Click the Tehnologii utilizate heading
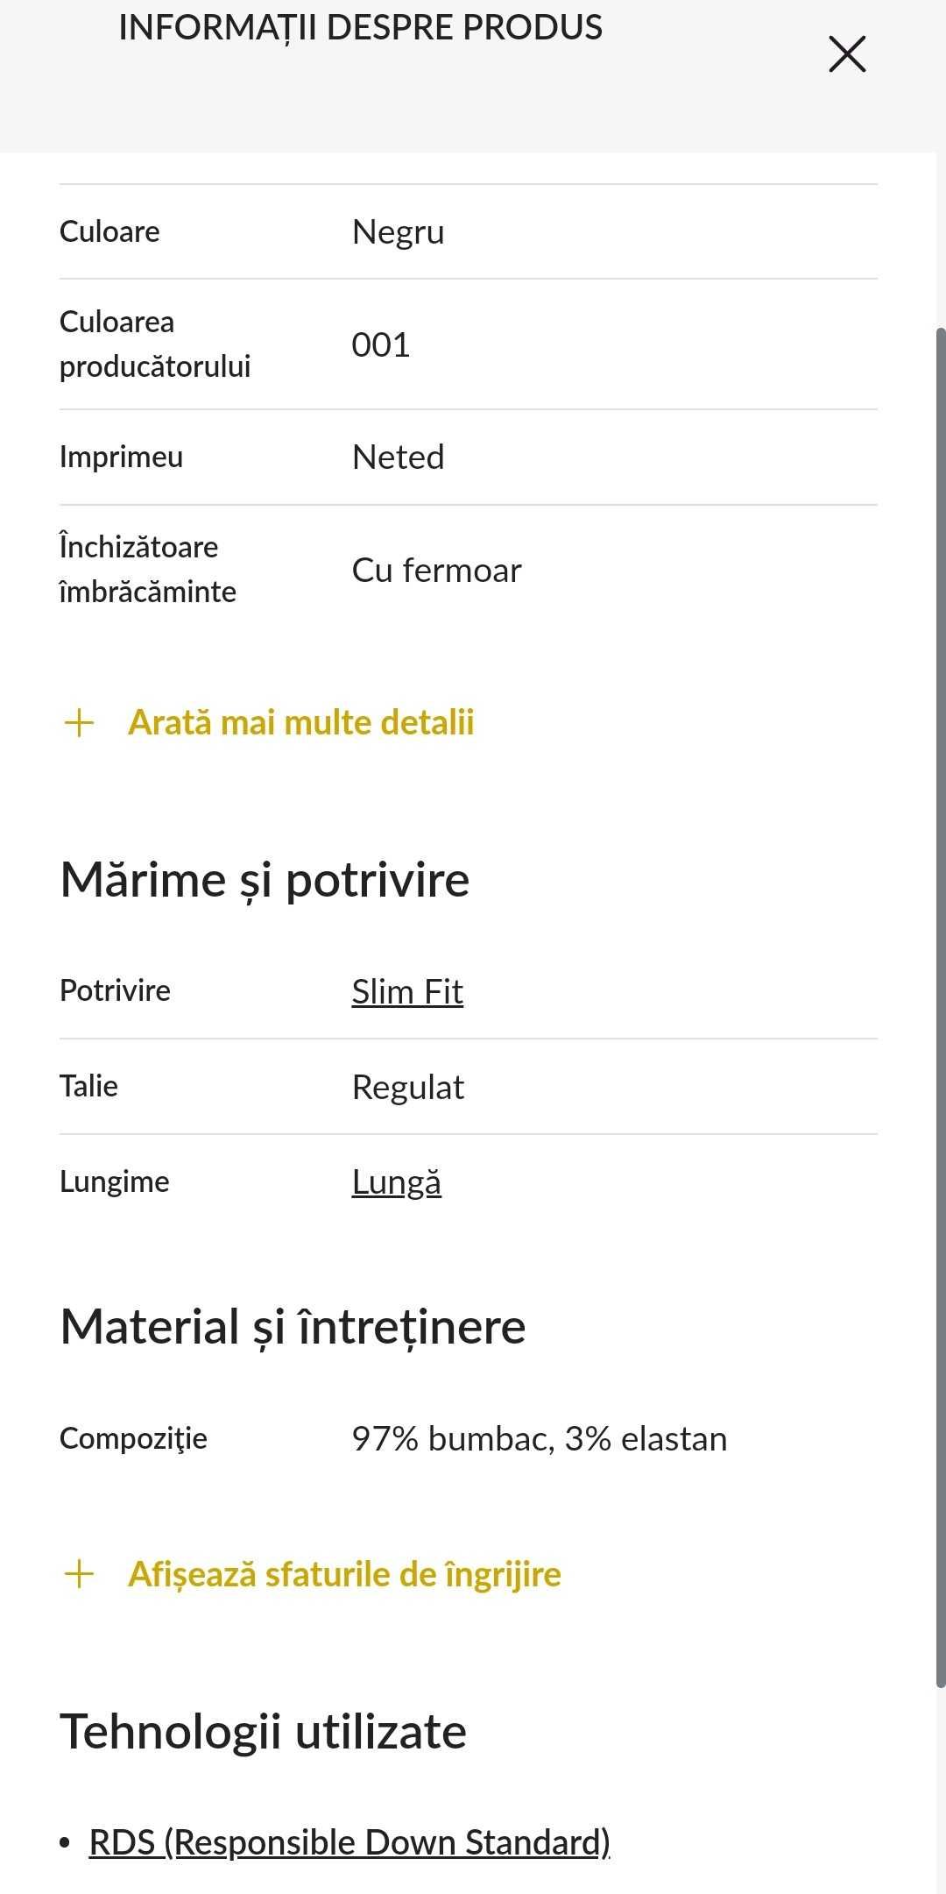This screenshot has width=946, height=1894. (263, 1731)
